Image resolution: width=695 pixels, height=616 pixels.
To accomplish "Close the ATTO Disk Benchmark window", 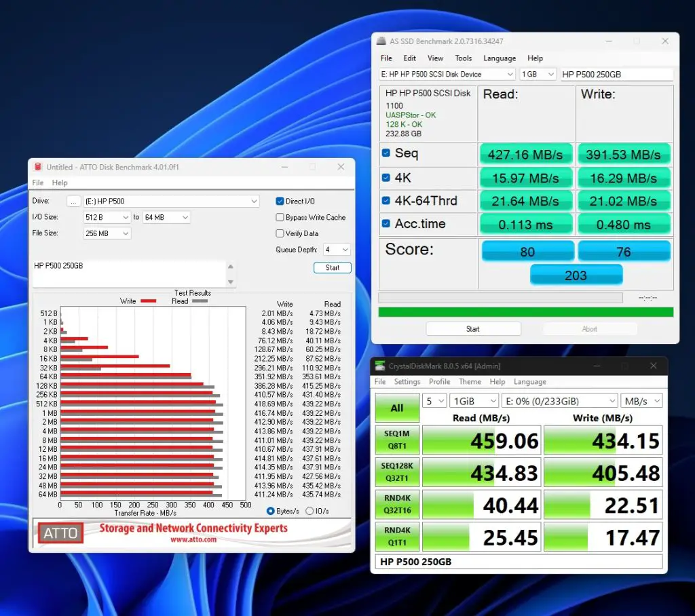I will click(341, 167).
